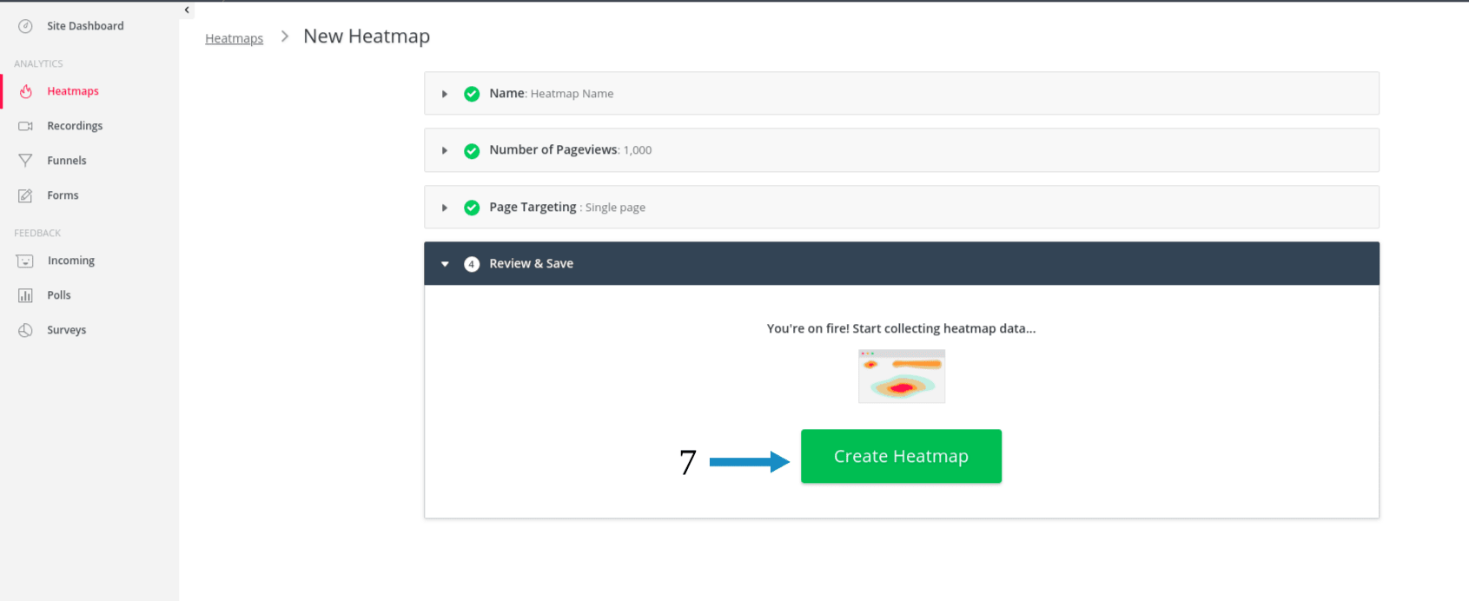
Task: Click the FEEDBACK section label
Action: coord(37,233)
